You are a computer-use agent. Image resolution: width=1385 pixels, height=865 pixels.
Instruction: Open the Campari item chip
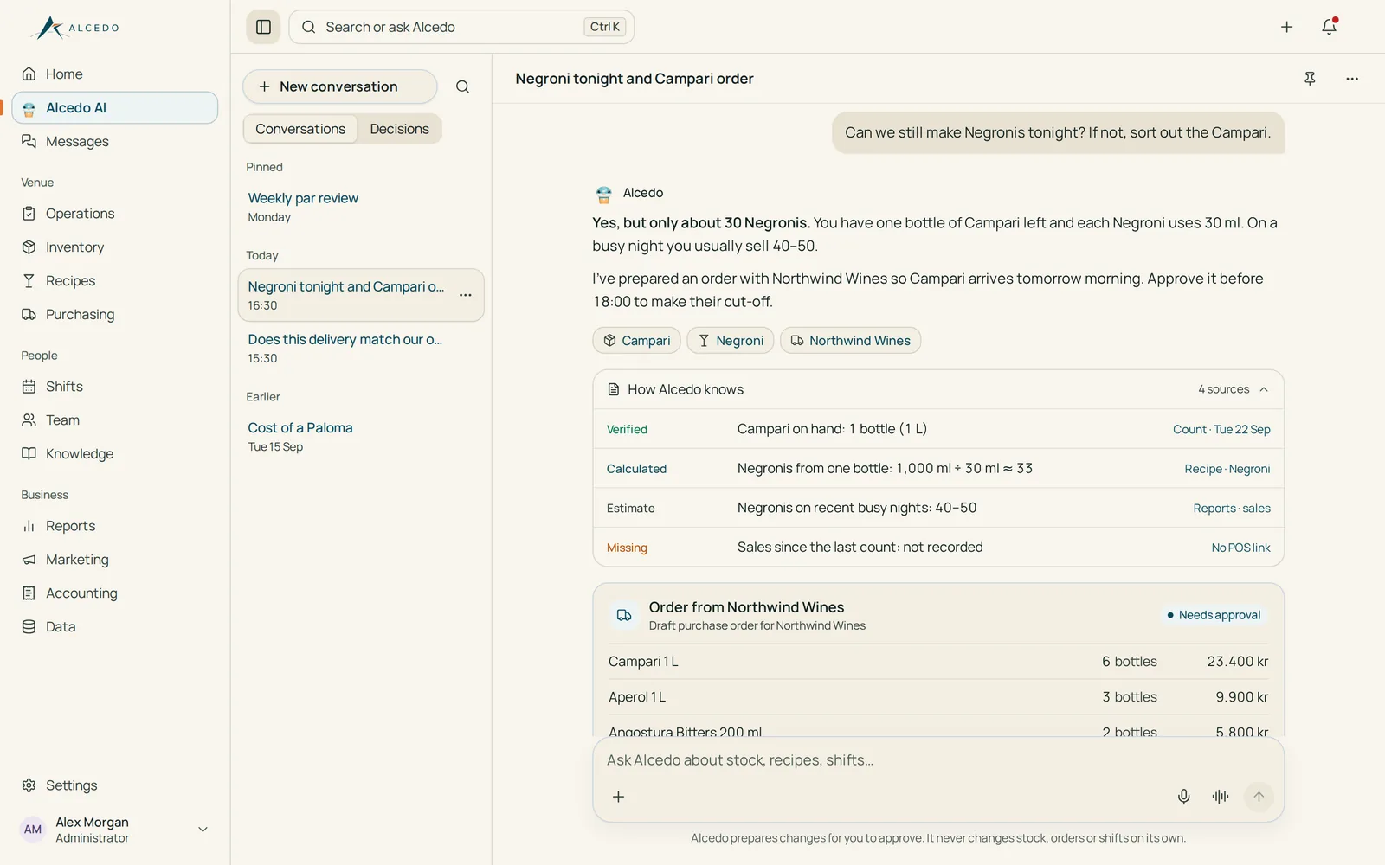pyautogui.click(x=637, y=341)
